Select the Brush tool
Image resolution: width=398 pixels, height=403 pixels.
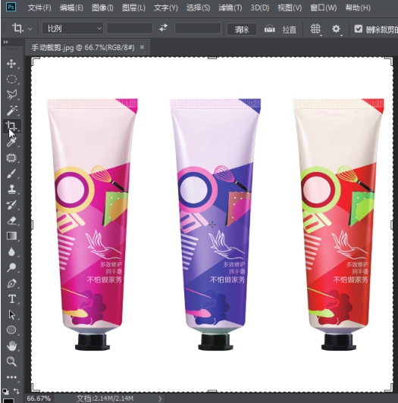coord(11,173)
